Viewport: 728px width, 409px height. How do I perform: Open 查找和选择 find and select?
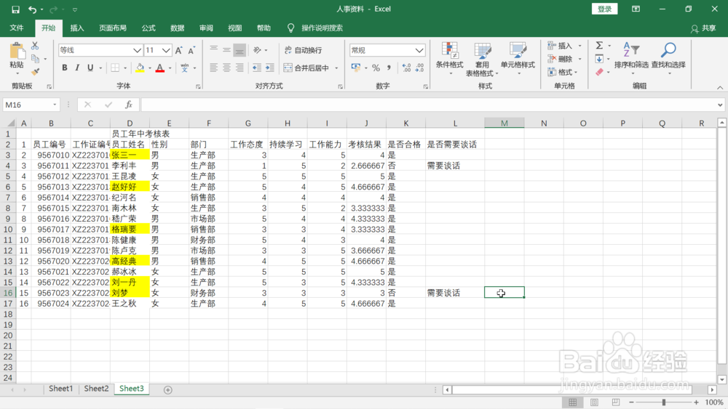pyautogui.click(x=668, y=58)
